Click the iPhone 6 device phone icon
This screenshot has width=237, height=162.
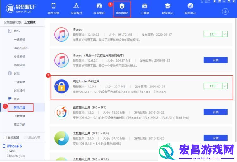click(x=4, y=146)
